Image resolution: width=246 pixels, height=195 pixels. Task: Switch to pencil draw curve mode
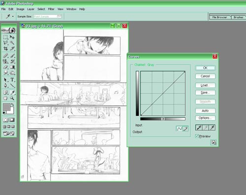pos(185,129)
